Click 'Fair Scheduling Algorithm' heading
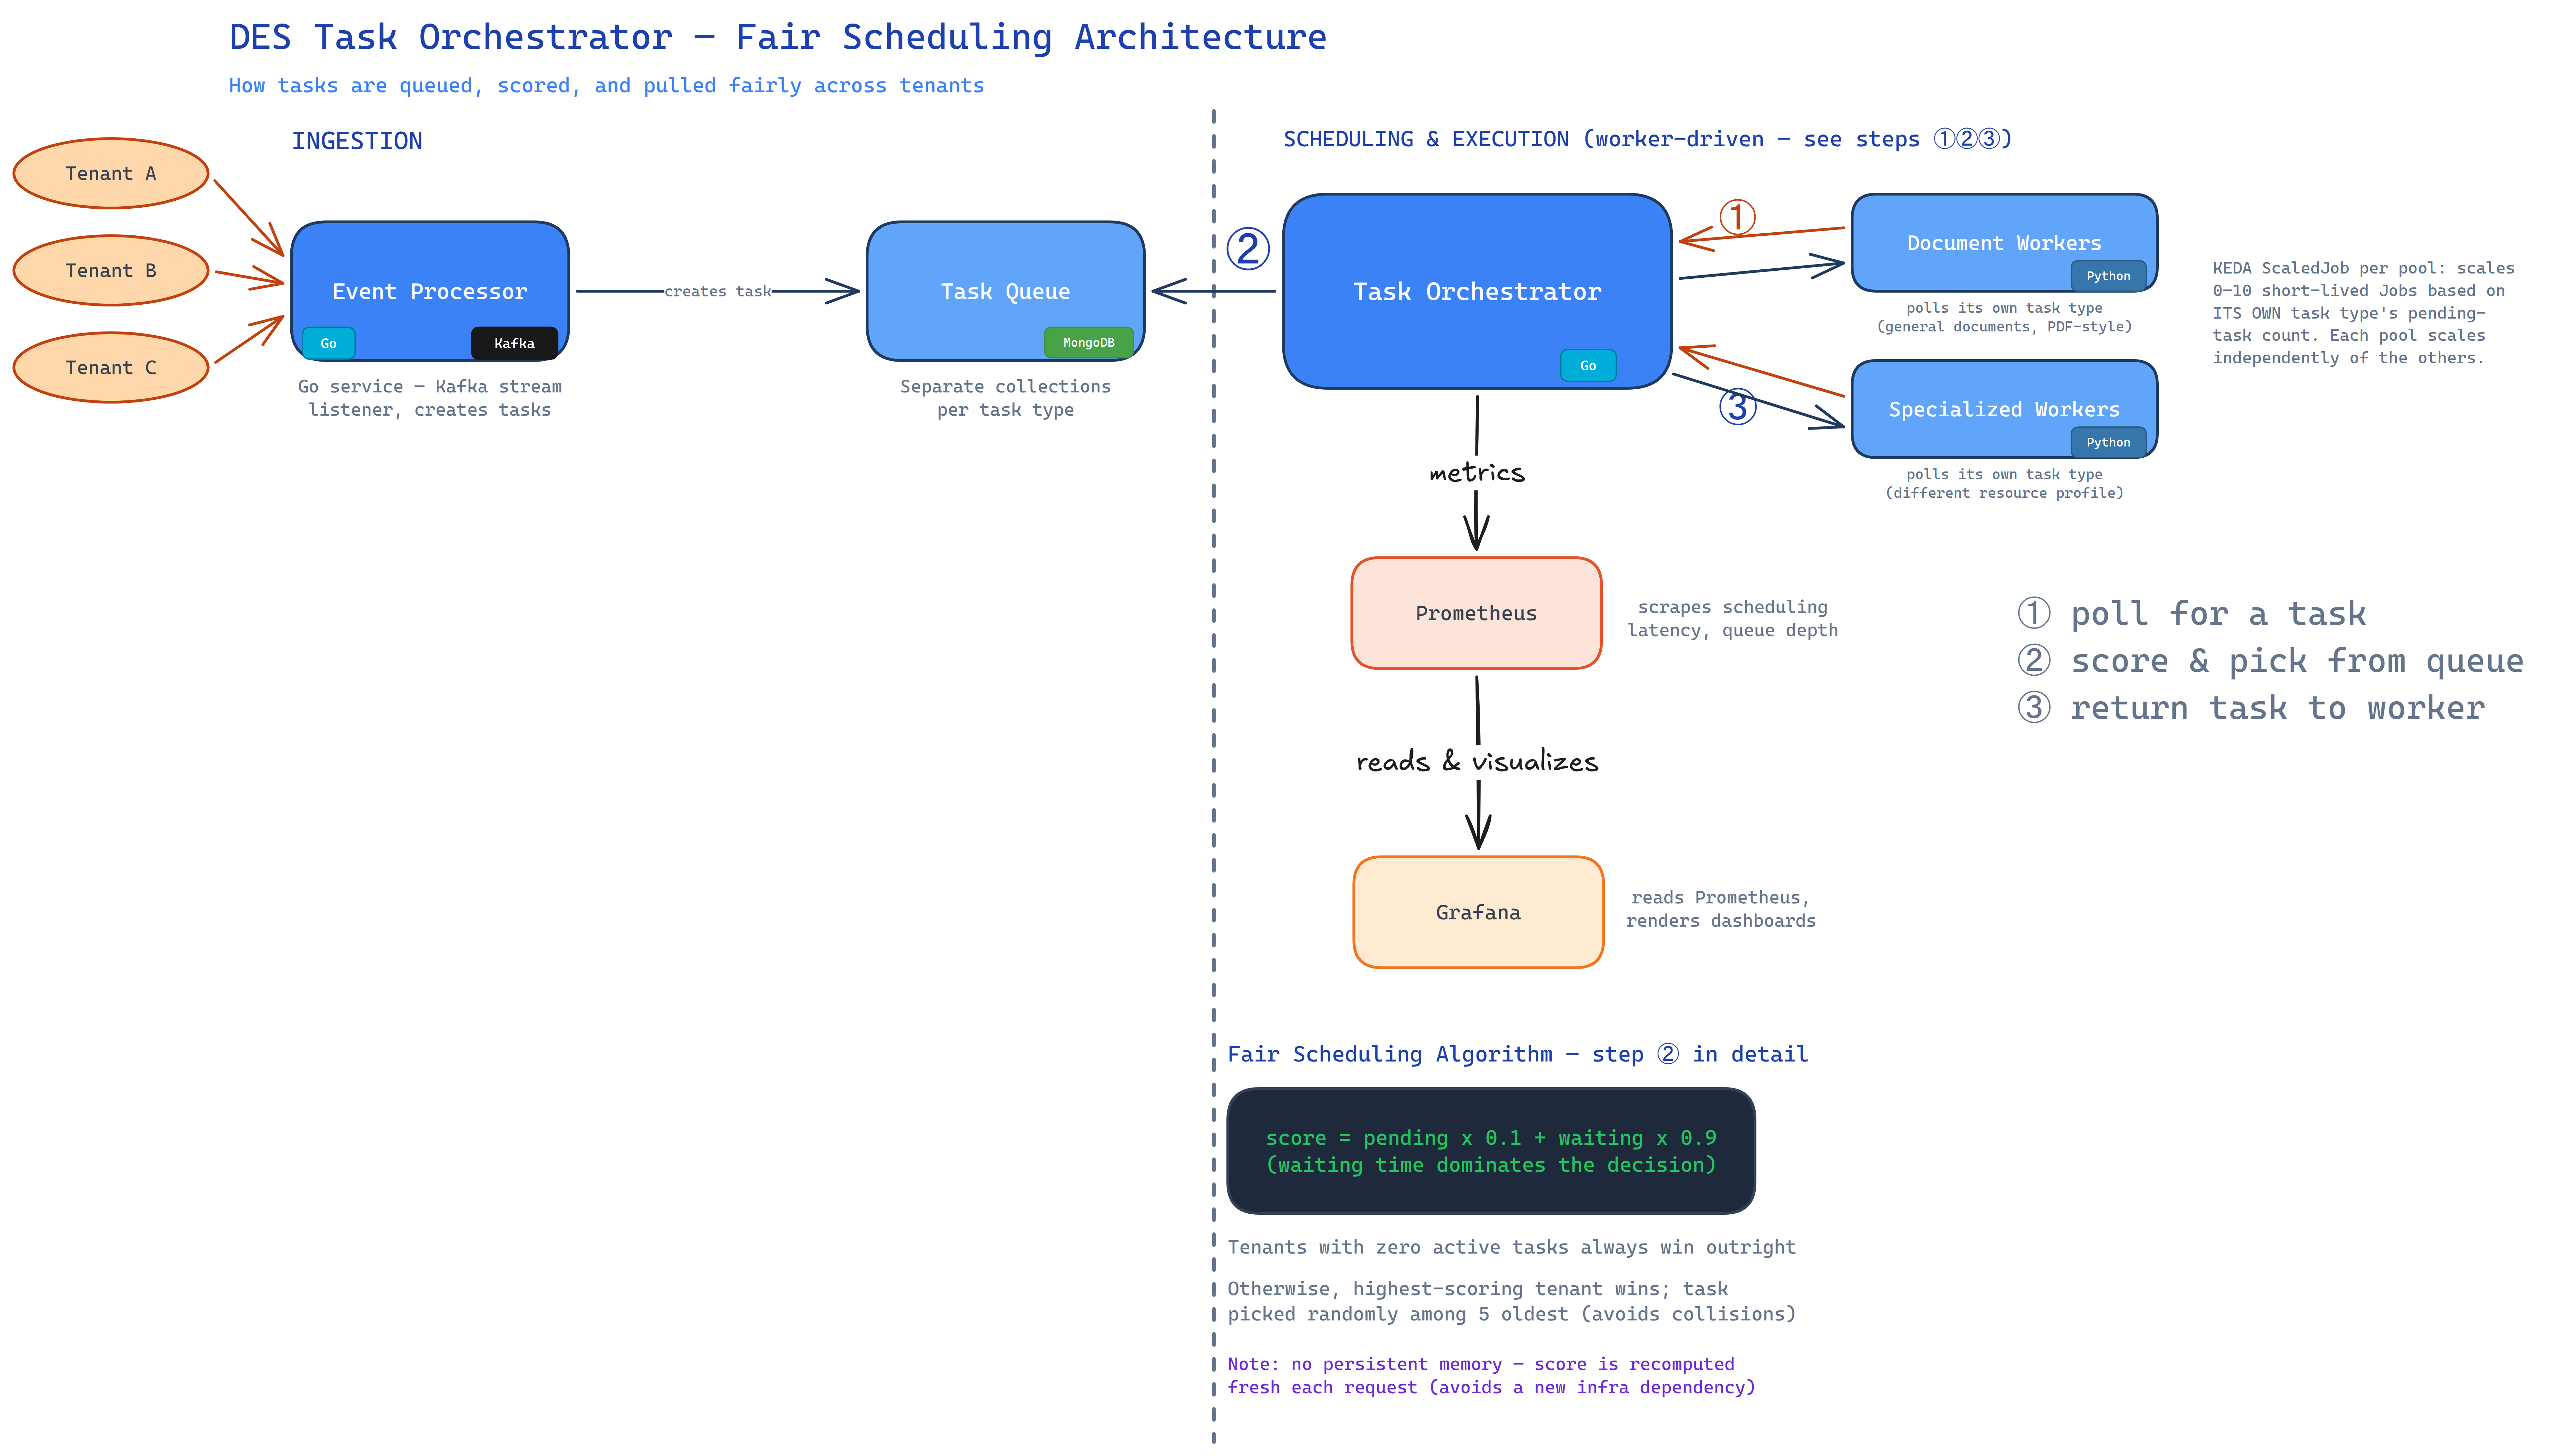Image resolution: width=2559 pixels, height=1456 pixels. [x=1517, y=1054]
